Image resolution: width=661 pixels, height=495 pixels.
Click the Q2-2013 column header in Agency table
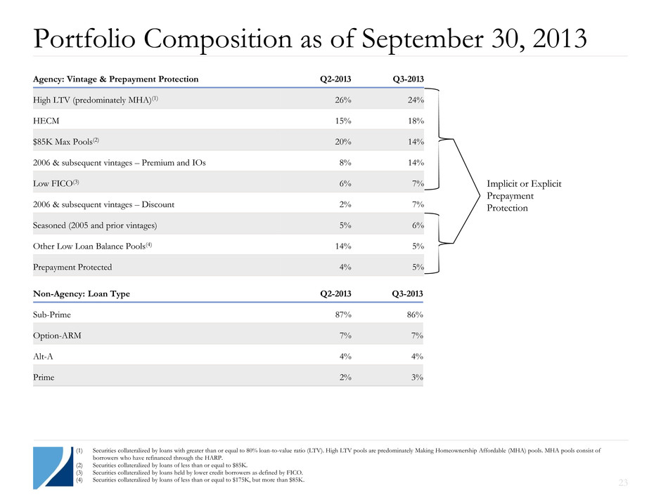(336, 79)
